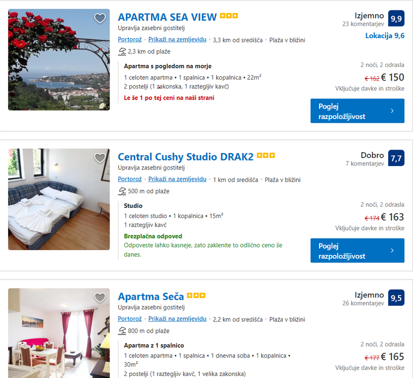This screenshot has width=413, height=378.
Task: Add Apartma Seča to wishlist heart
Action: click(x=100, y=298)
